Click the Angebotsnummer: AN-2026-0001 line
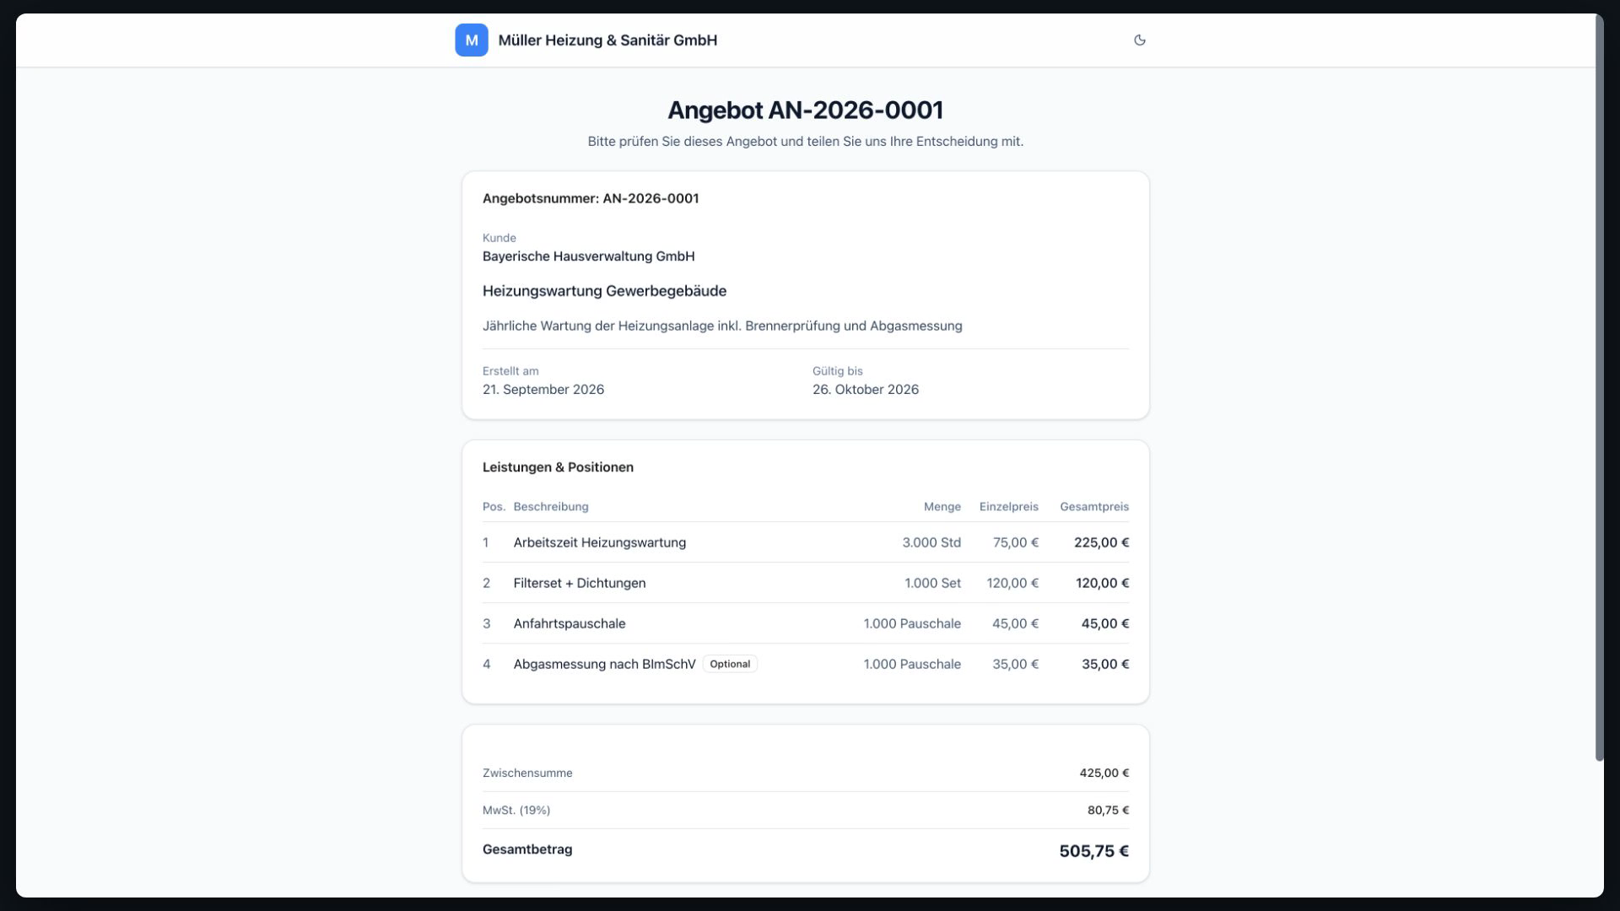Viewport: 1620px width, 911px height. pos(591,198)
